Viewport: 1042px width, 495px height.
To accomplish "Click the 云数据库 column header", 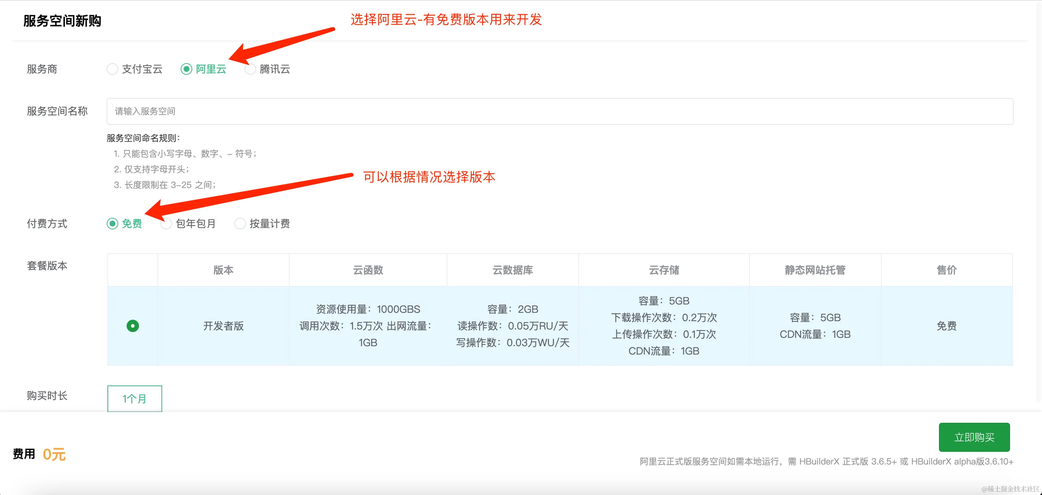I will (x=513, y=270).
